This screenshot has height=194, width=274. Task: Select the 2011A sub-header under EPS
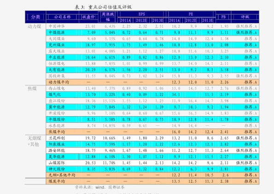point(125,20)
